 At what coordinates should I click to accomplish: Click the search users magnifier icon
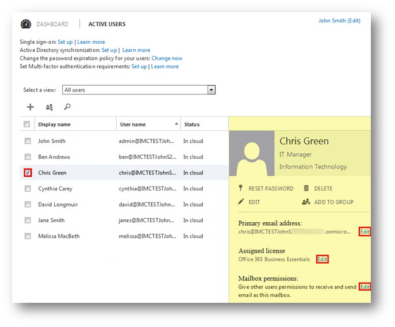click(67, 107)
